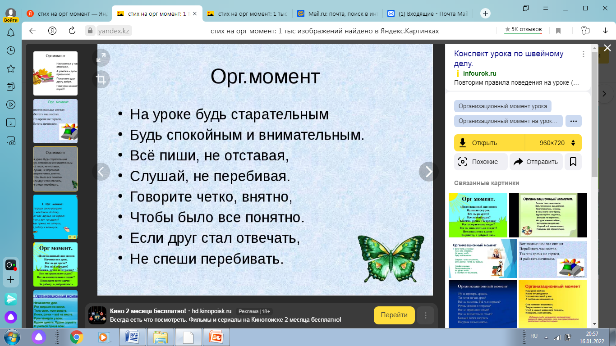Close the image viewer with X
This screenshot has height=346, width=616.
[x=607, y=48]
